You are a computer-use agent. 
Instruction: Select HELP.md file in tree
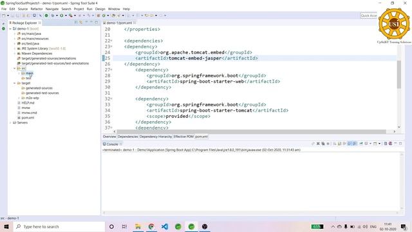click(x=28, y=103)
